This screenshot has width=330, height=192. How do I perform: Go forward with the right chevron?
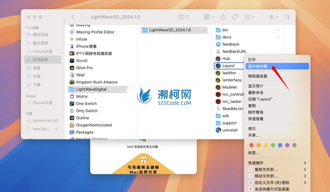(x=83, y=17)
